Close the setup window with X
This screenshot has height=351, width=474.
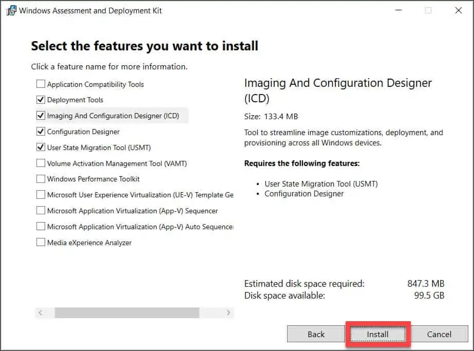pos(458,10)
